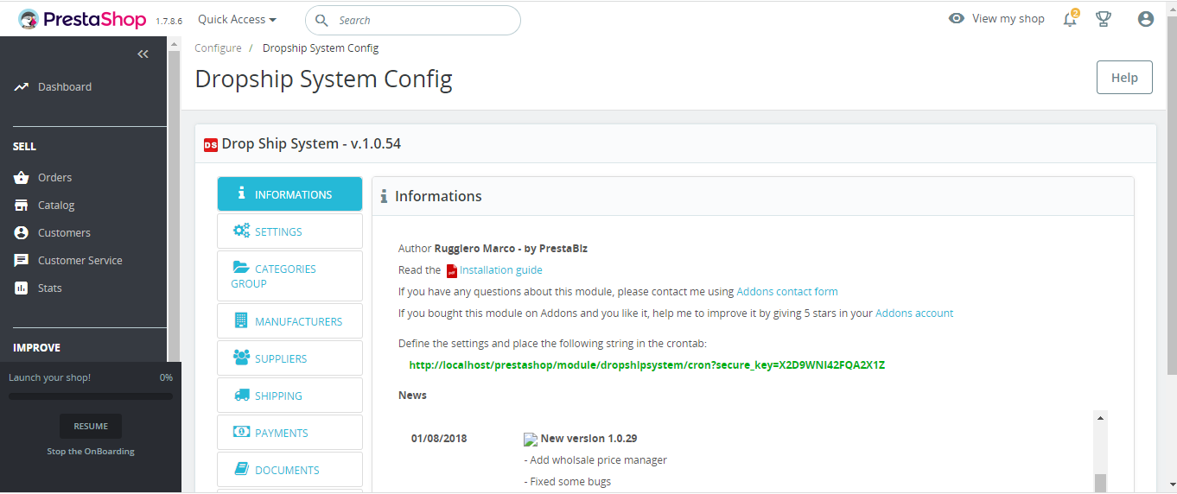Click the eye icon beside View my shop
This screenshot has width=1177, height=494.
pyautogui.click(x=957, y=18)
